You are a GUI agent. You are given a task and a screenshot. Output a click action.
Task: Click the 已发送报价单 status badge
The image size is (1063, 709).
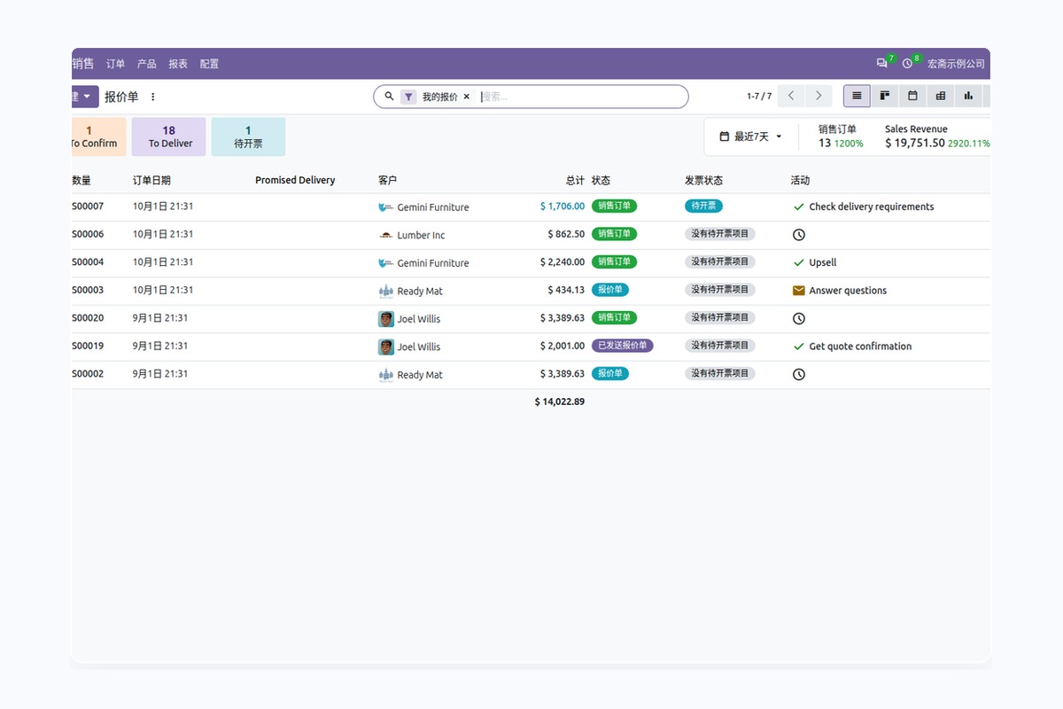click(x=623, y=346)
